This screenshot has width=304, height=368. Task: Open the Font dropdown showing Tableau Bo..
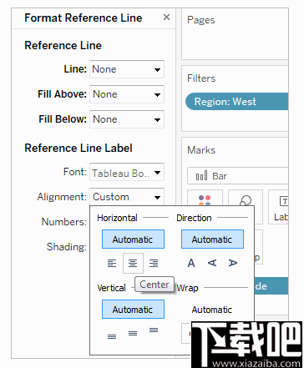pos(127,172)
